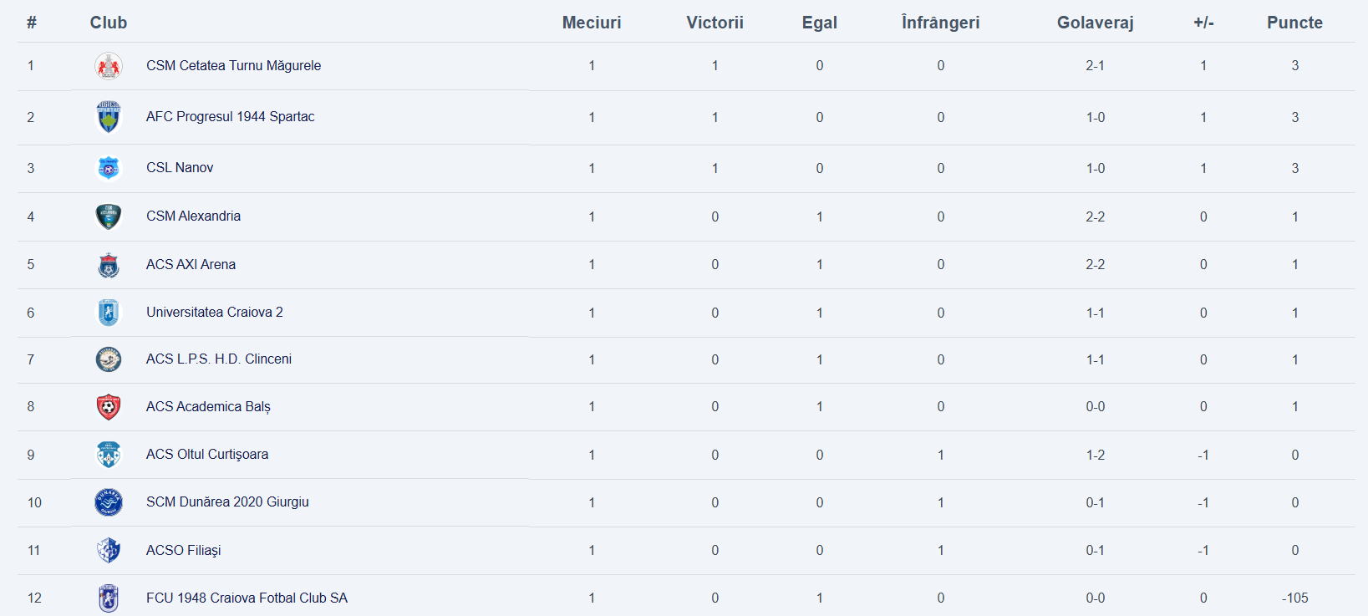Screen dimensions: 1368x616
Task: Click the CSM Alexandria club badge
Action: coord(109,216)
